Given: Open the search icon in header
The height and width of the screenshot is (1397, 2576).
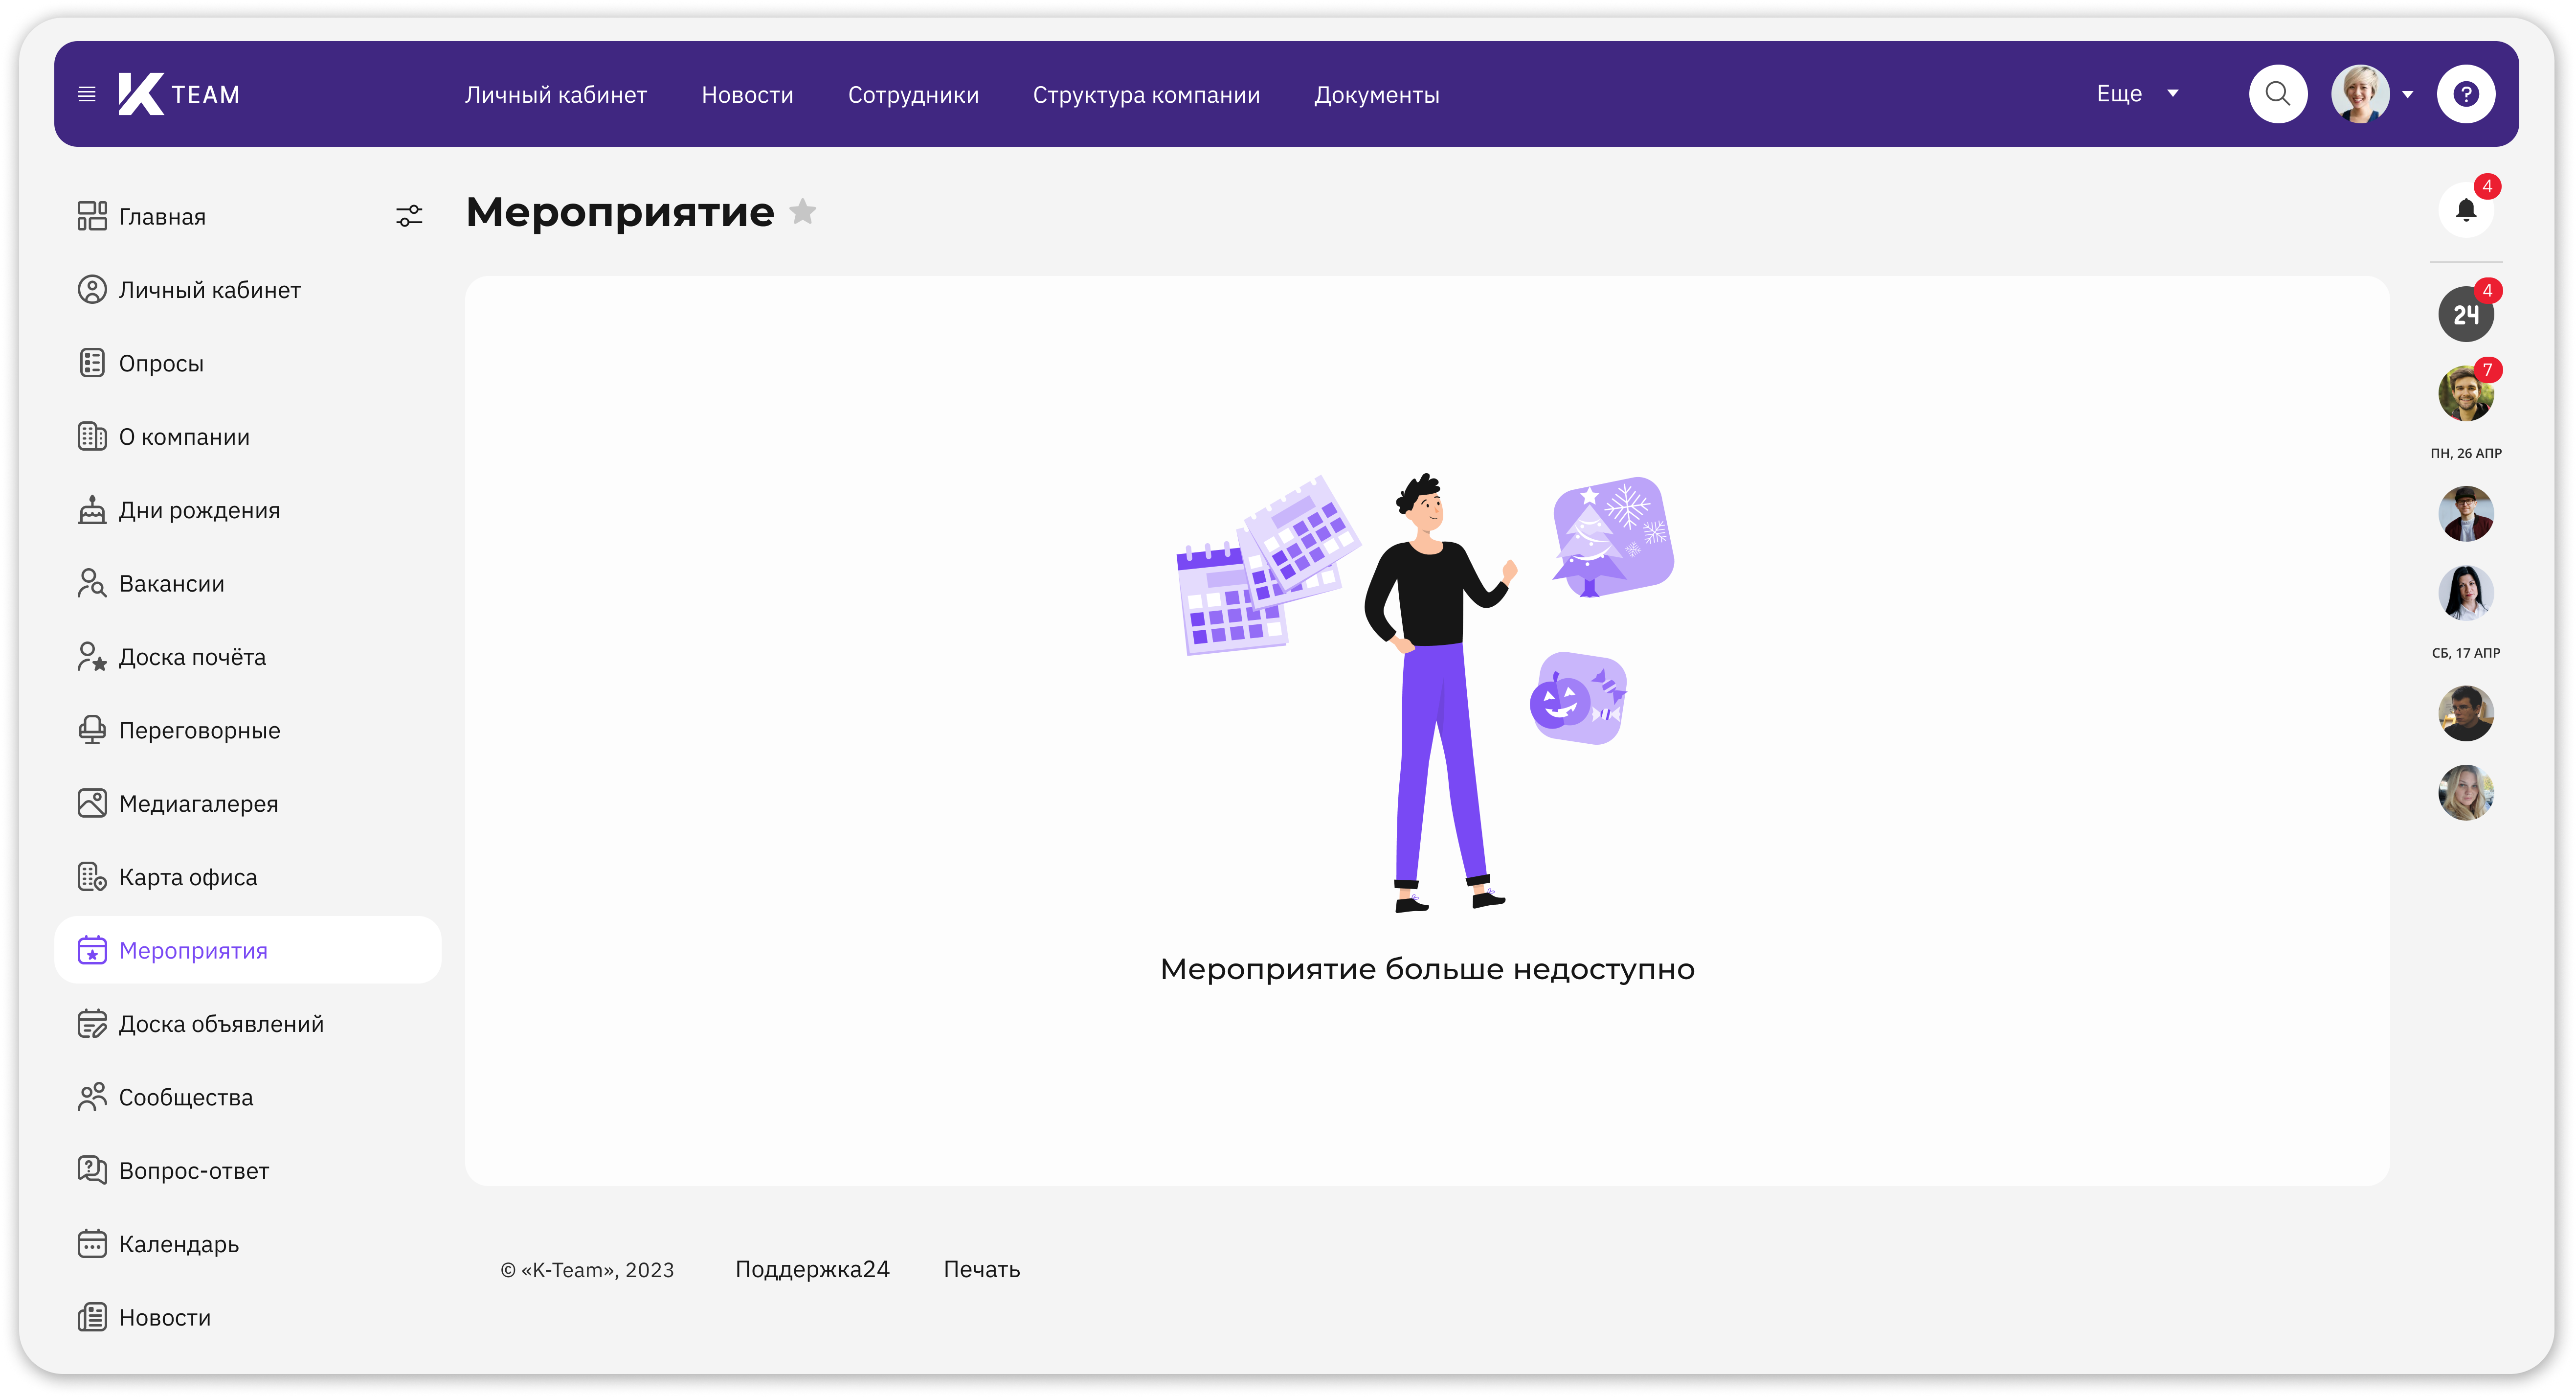Looking at the screenshot, I should click(x=2277, y=94).
